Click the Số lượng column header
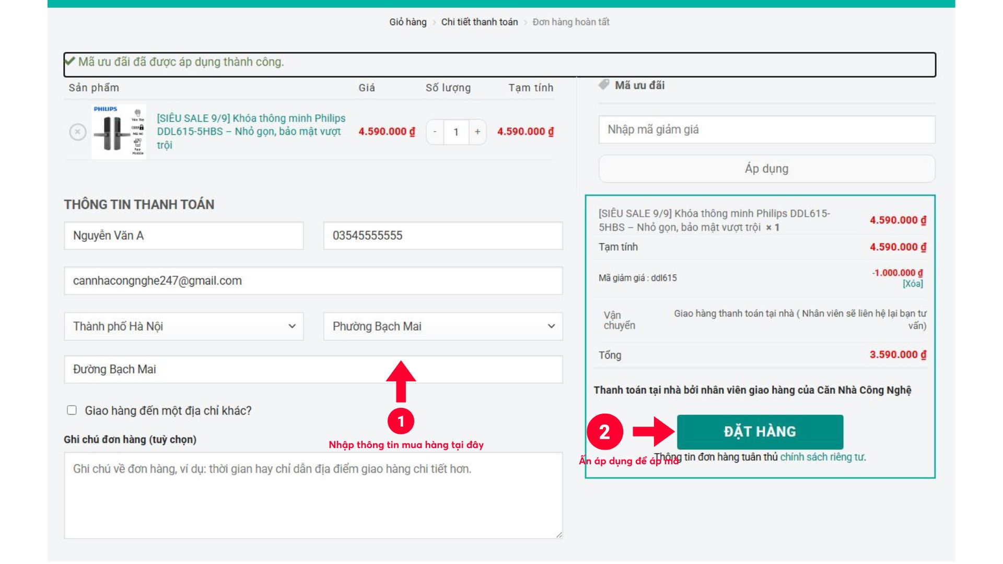The height and width of the screenshot is (564, 1003). coord(448,88)
